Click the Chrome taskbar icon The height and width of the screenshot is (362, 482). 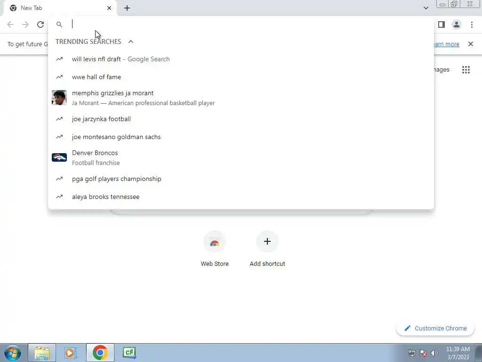[x=100, y=353]
